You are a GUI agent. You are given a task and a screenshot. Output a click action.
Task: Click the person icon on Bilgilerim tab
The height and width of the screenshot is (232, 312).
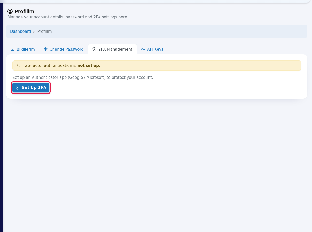click(12, 49)
